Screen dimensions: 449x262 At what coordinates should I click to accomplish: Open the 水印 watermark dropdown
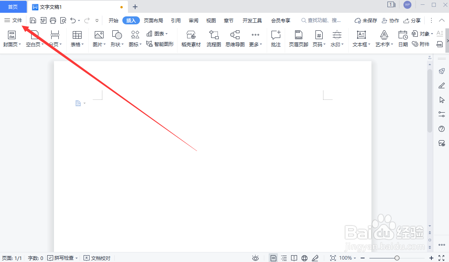pyautogui.click(x=336, y=38)
